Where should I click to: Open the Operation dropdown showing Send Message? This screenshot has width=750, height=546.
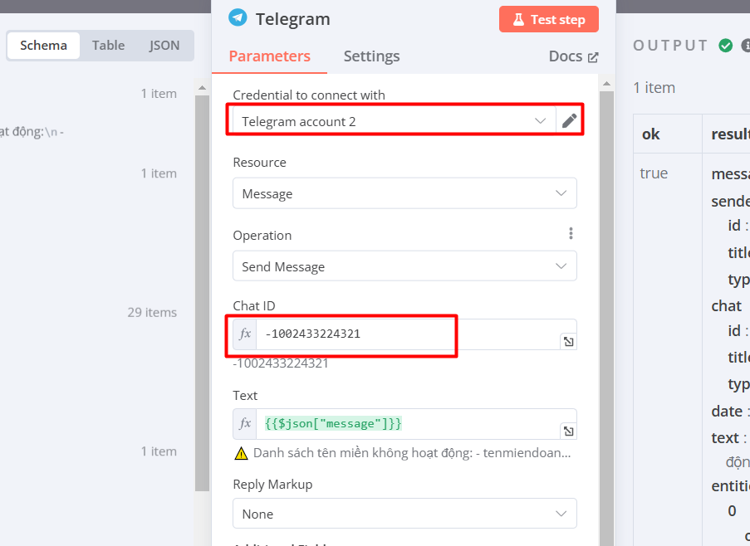click(404, 266)
